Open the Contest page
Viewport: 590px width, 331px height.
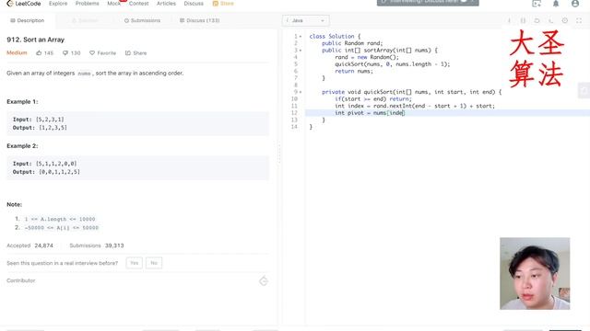(138, 4)
